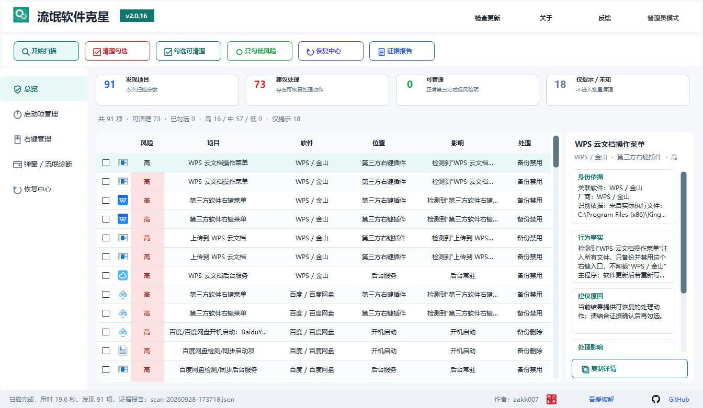The width and height of the screenshot is (703, 408).
Task: Go to 右键管理 section
Action: [x=44, y=139]
